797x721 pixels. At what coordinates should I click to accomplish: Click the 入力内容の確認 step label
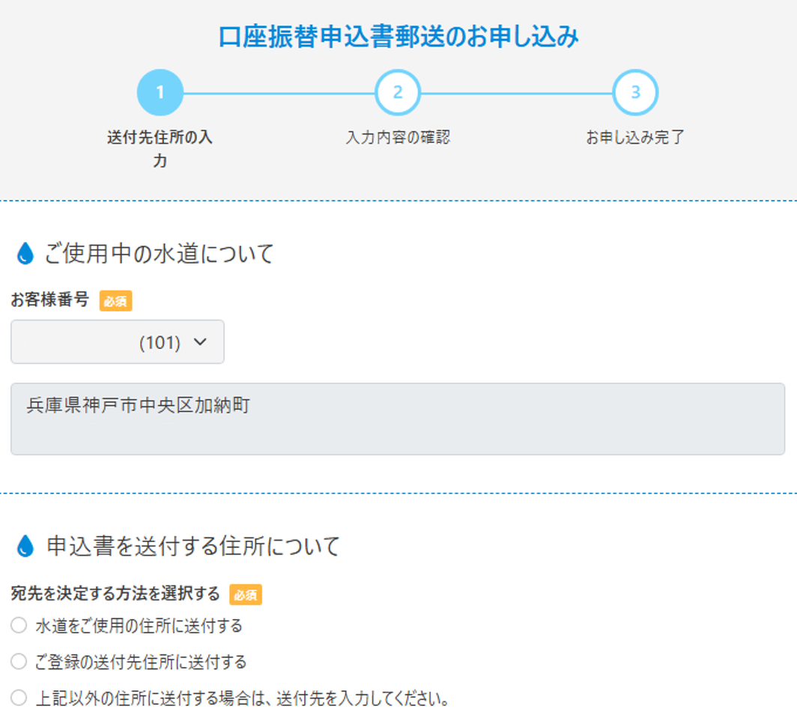click(398, 138)
